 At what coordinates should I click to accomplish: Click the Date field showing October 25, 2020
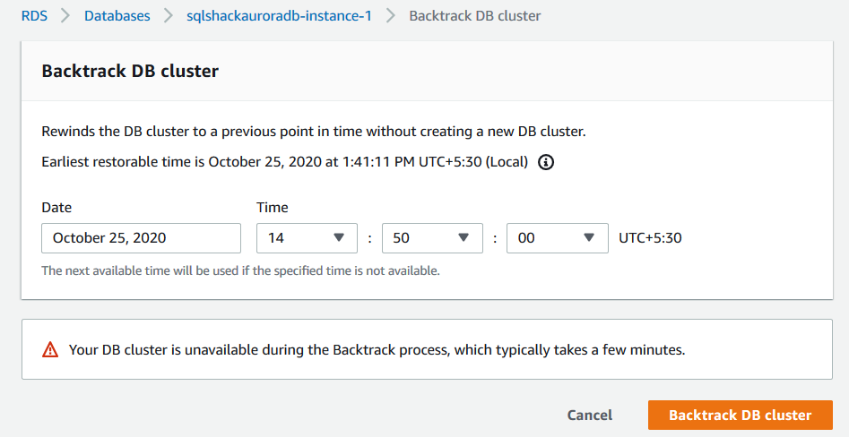[141, 238]
